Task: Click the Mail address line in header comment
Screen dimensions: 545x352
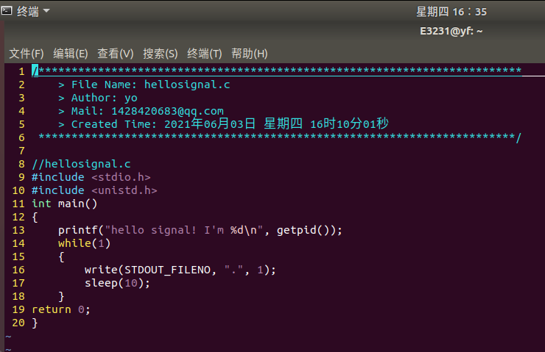Action: [x=141, y=111]
